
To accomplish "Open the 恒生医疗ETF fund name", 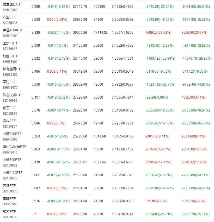I will 13,4.
